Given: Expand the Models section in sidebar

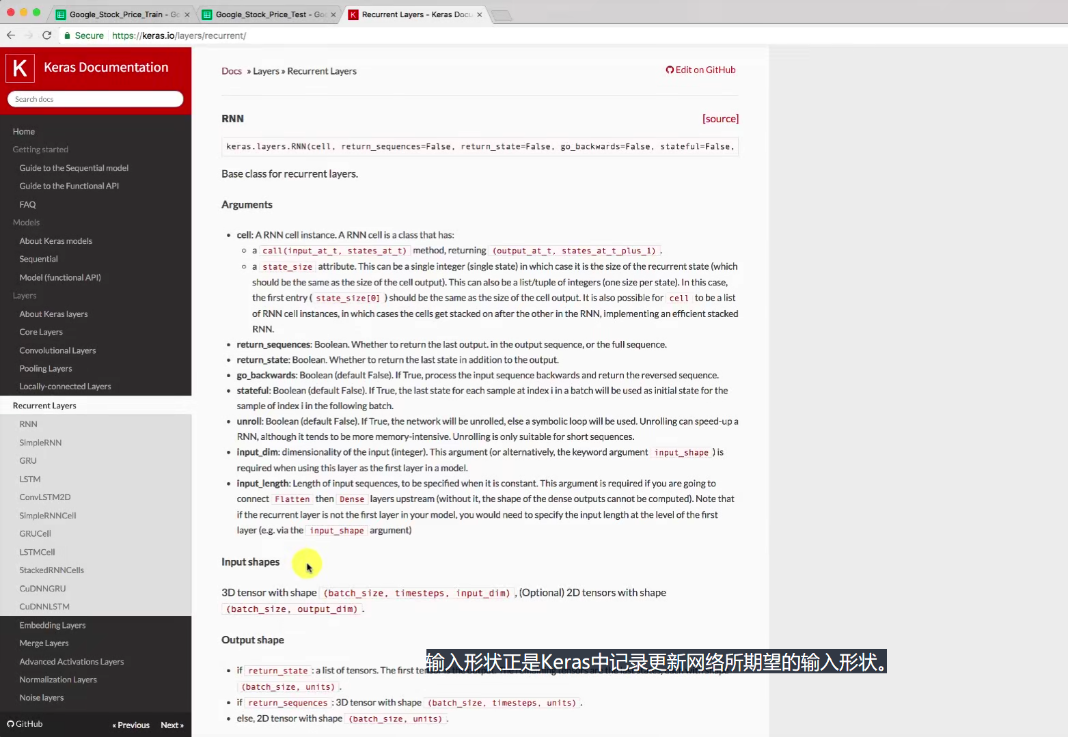Looking at the screenshot, I should (x=26, y=222).
